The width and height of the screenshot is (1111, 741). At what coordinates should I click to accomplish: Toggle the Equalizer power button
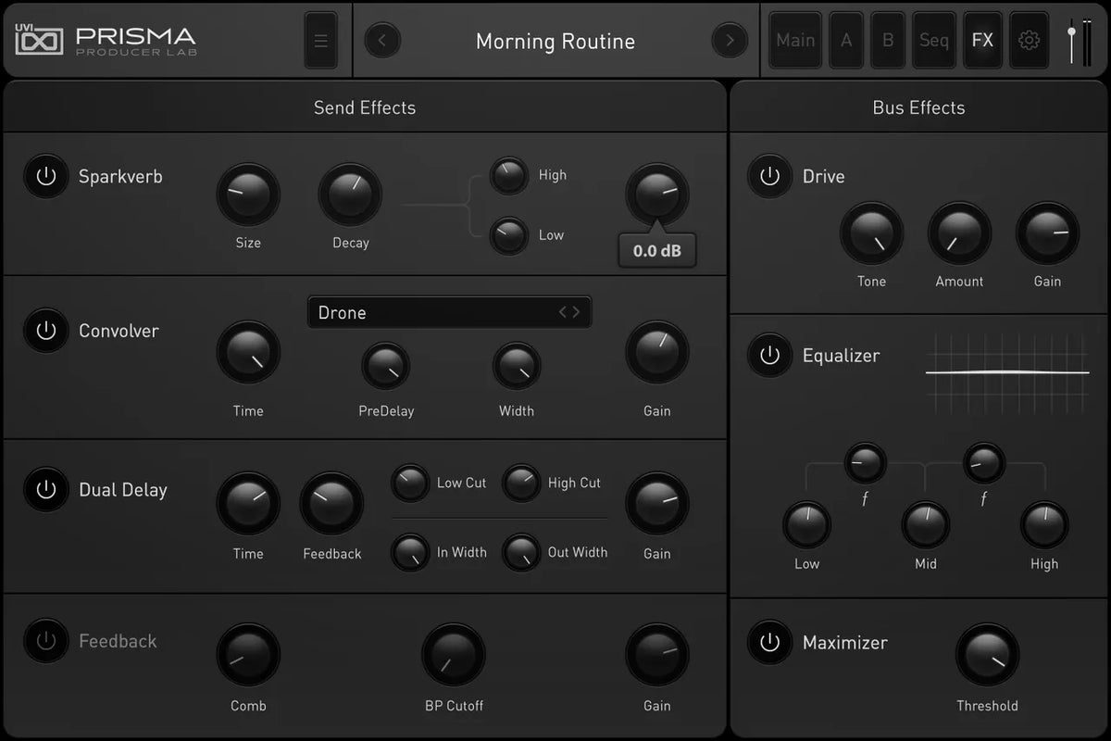(769, 356)
